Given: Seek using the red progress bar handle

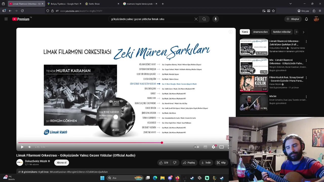Looking at the screenshot, I should [x=162, y=143].
